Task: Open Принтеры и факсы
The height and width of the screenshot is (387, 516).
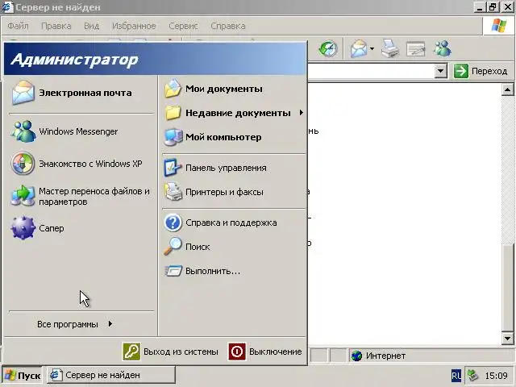Action: (234, 192)
